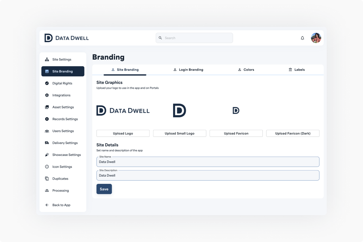Screen dimensions: 363x242
Task: Open Site Settings in sidebar
Action: pos(63,59)
